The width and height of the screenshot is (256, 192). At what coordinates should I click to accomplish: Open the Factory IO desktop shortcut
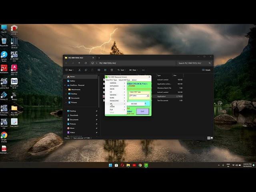pyautogui.click(x=4, y=96)
